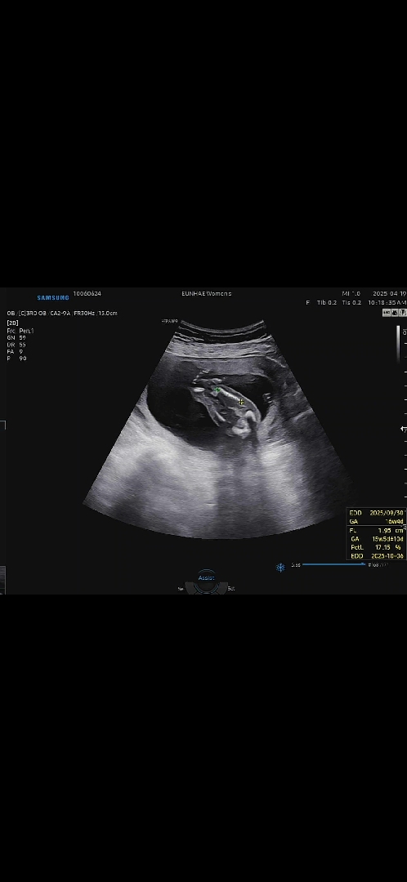Click the PctL 17.15 % result row
Viewport: 407px width, 882px height.
tap(376, 547)
